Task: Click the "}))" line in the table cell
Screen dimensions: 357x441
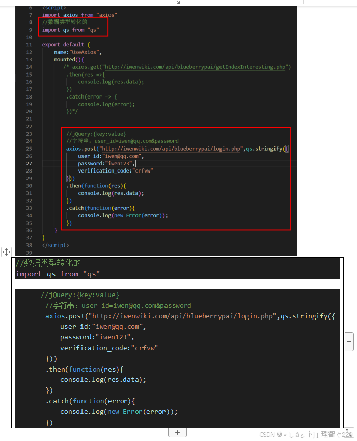Action: (x=51, y=359)
